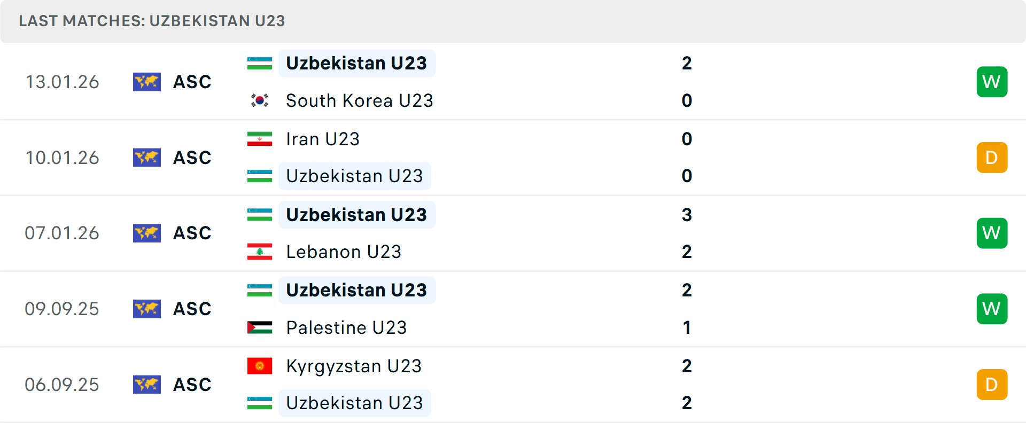Click the Lebanon U23 flag icon
Screen dimensions: 1026x423
[260, 252]
